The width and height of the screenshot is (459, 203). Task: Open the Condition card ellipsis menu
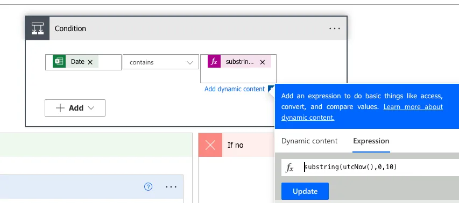click(335, 28)
